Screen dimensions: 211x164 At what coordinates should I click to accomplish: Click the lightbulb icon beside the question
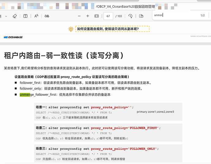point(71,29)
